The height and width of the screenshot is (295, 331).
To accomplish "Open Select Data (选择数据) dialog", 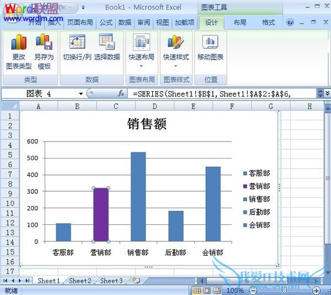I will (x=107, y=47).
